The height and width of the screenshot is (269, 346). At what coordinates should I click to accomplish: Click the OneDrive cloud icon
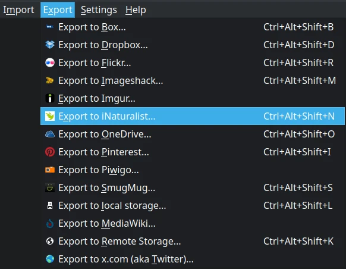point(50,134)
